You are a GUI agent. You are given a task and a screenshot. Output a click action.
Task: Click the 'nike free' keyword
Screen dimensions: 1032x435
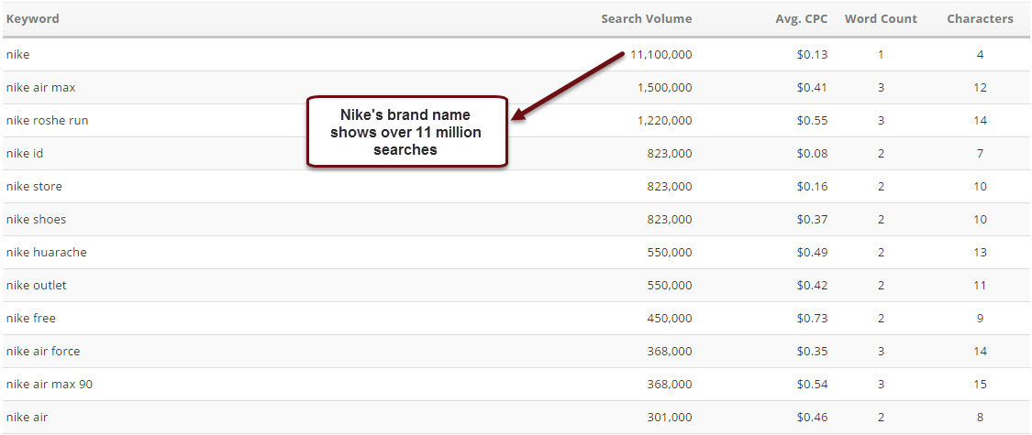[x=31, y=319]
